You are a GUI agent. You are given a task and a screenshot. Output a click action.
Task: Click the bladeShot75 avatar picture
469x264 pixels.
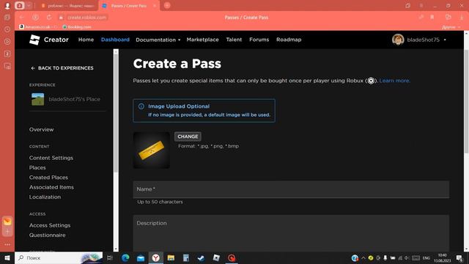(x=398, y=40)
